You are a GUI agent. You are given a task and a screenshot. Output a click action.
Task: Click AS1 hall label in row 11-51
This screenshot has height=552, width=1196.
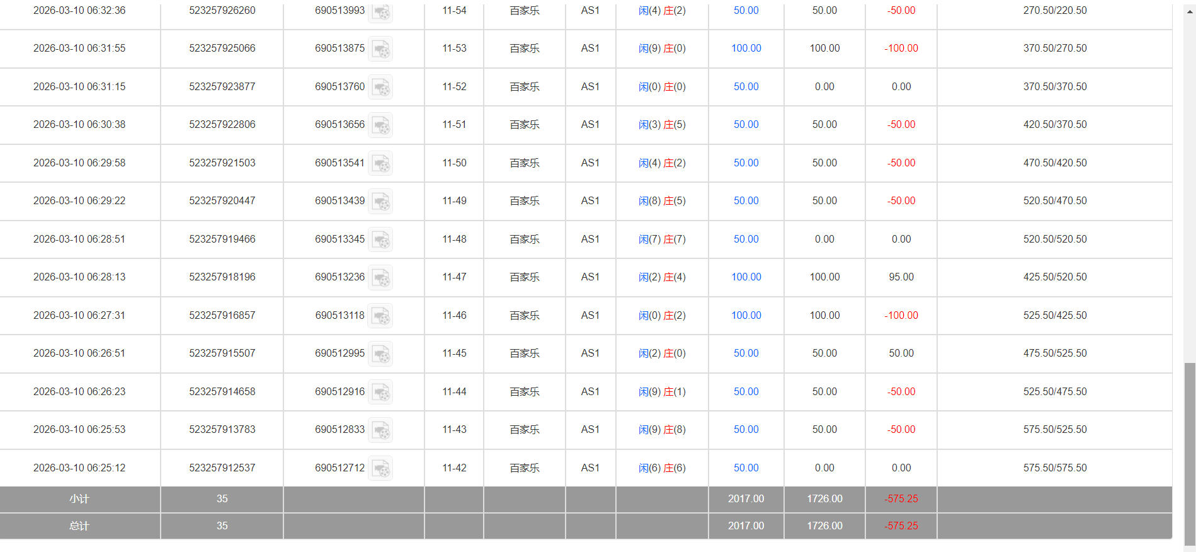[x=590, y=125]
